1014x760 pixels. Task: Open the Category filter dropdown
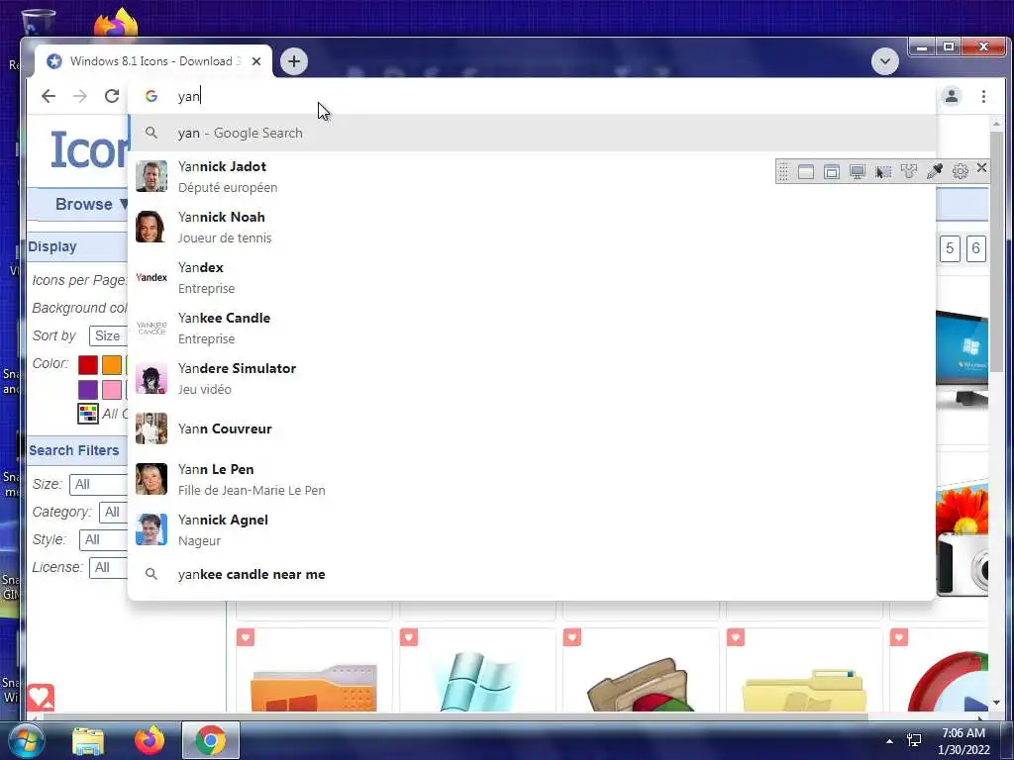click(x=114, y=512)
